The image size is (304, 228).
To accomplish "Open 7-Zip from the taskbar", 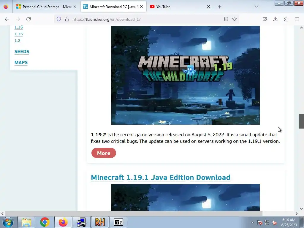I will tap(118, 222).
